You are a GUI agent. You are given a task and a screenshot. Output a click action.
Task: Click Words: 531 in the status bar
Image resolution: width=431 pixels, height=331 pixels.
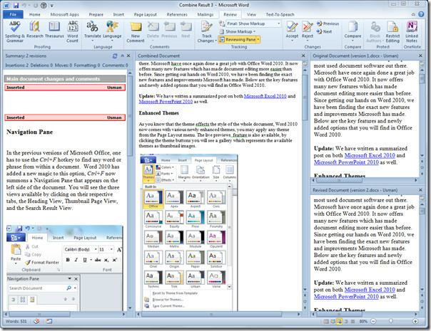(16, 321)
